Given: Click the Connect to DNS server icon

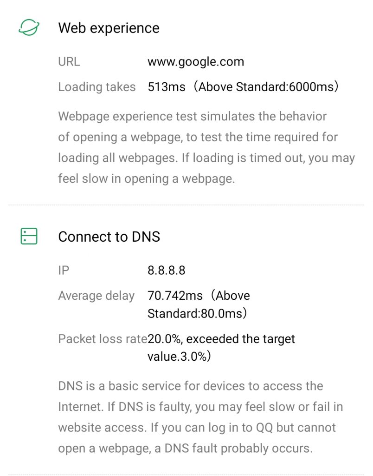Looking at the screenshot, I should click(29, 236).
